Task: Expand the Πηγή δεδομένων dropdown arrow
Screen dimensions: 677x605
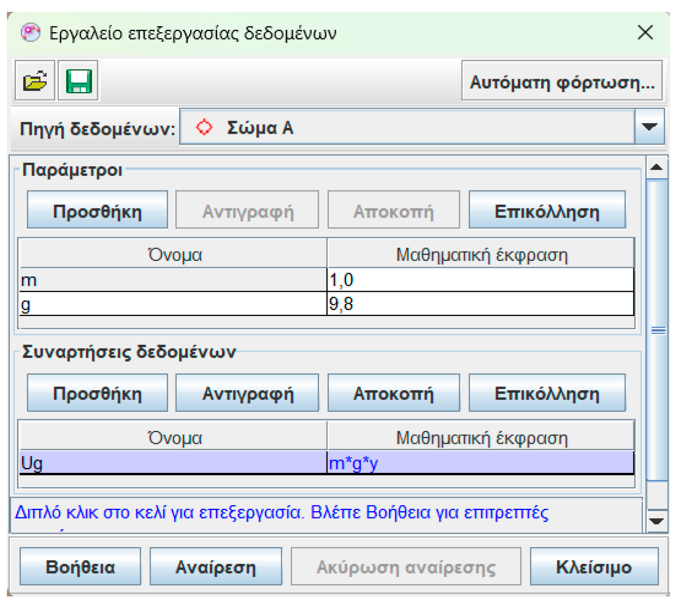Action: (649, 127)
